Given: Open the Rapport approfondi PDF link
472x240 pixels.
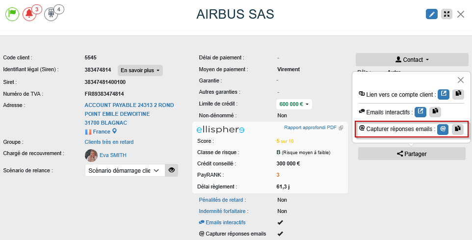Looking at the screenshot, I should tap(314, 128).
